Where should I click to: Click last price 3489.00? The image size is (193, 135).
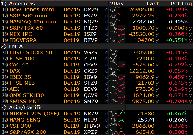click(x=143, y=52)
